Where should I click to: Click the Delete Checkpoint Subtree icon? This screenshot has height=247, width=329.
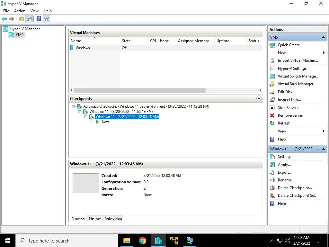(x=272, y=196)
